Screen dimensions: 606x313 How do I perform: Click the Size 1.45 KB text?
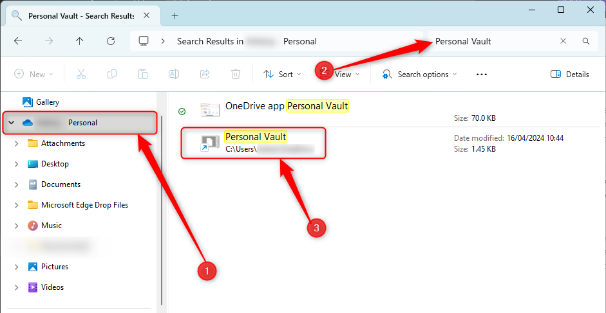475,149
